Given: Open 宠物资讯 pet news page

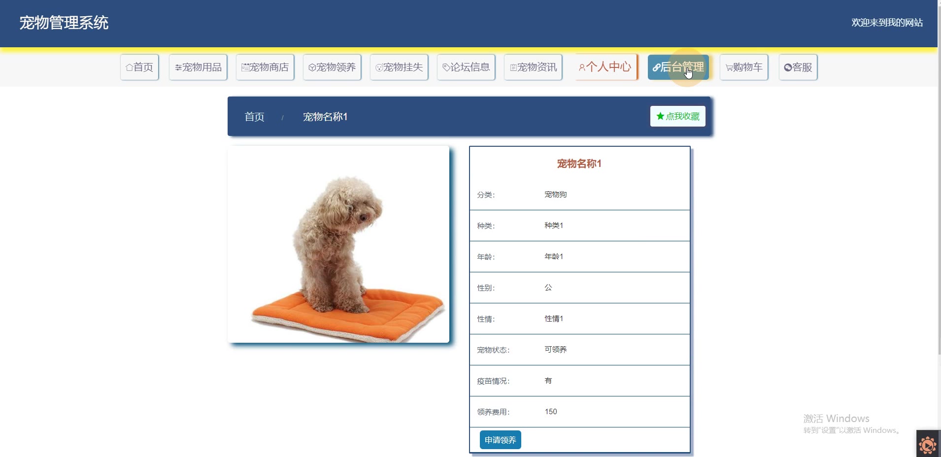Looking at the screenshot, I should click(x=533, y=67).
